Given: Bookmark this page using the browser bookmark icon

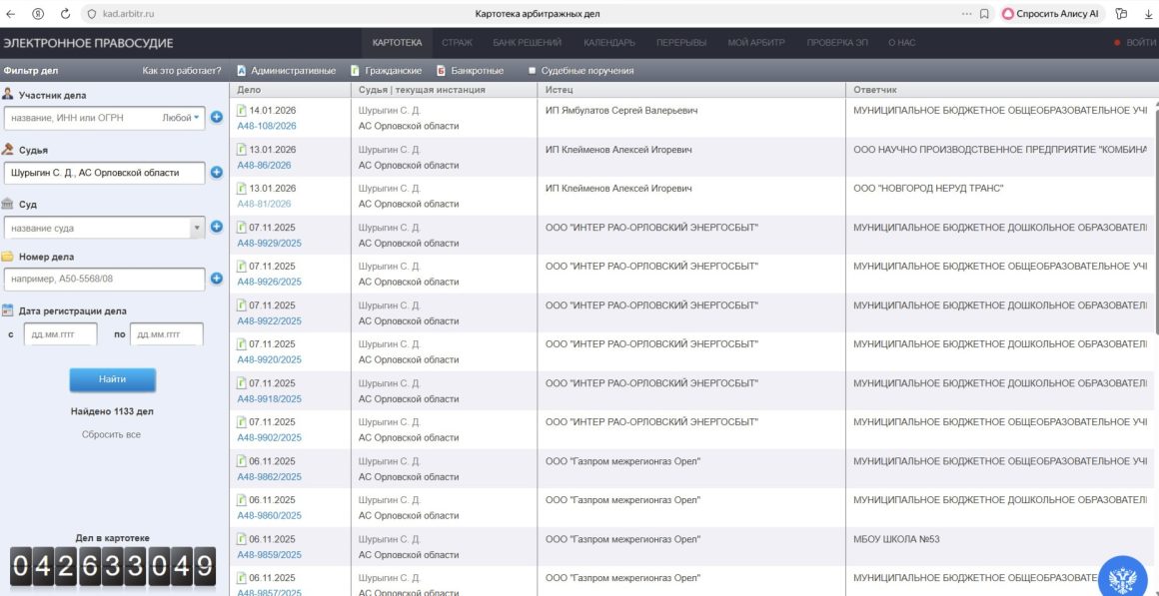Looking at the screenshot, I should pyautogui.click(x=984, y=14).
